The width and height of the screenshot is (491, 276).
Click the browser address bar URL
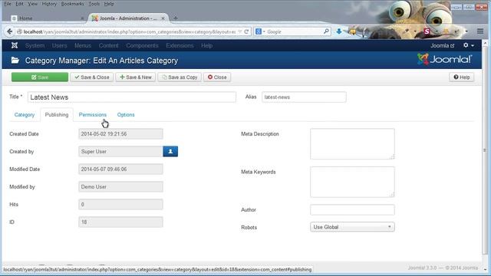[x=129, y=31]
